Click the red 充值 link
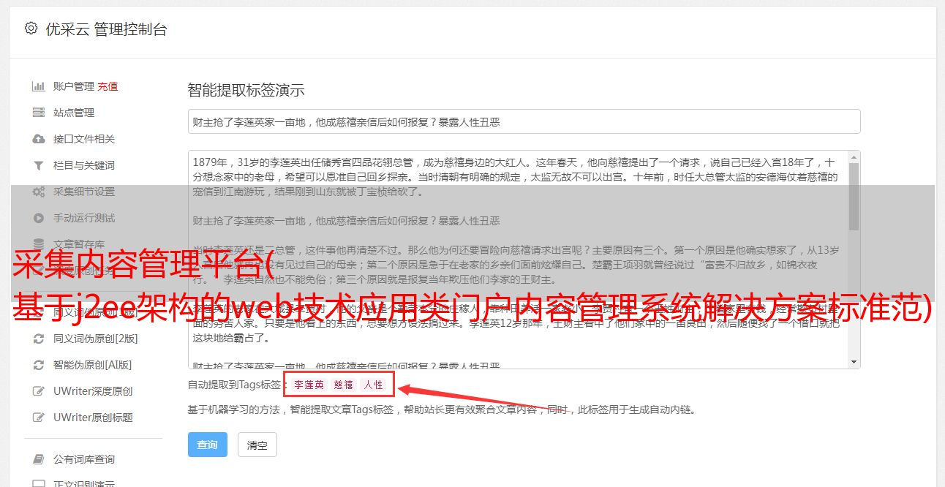Image resolution: width=945 pixels, height=487 pixels. pos(108,86)
